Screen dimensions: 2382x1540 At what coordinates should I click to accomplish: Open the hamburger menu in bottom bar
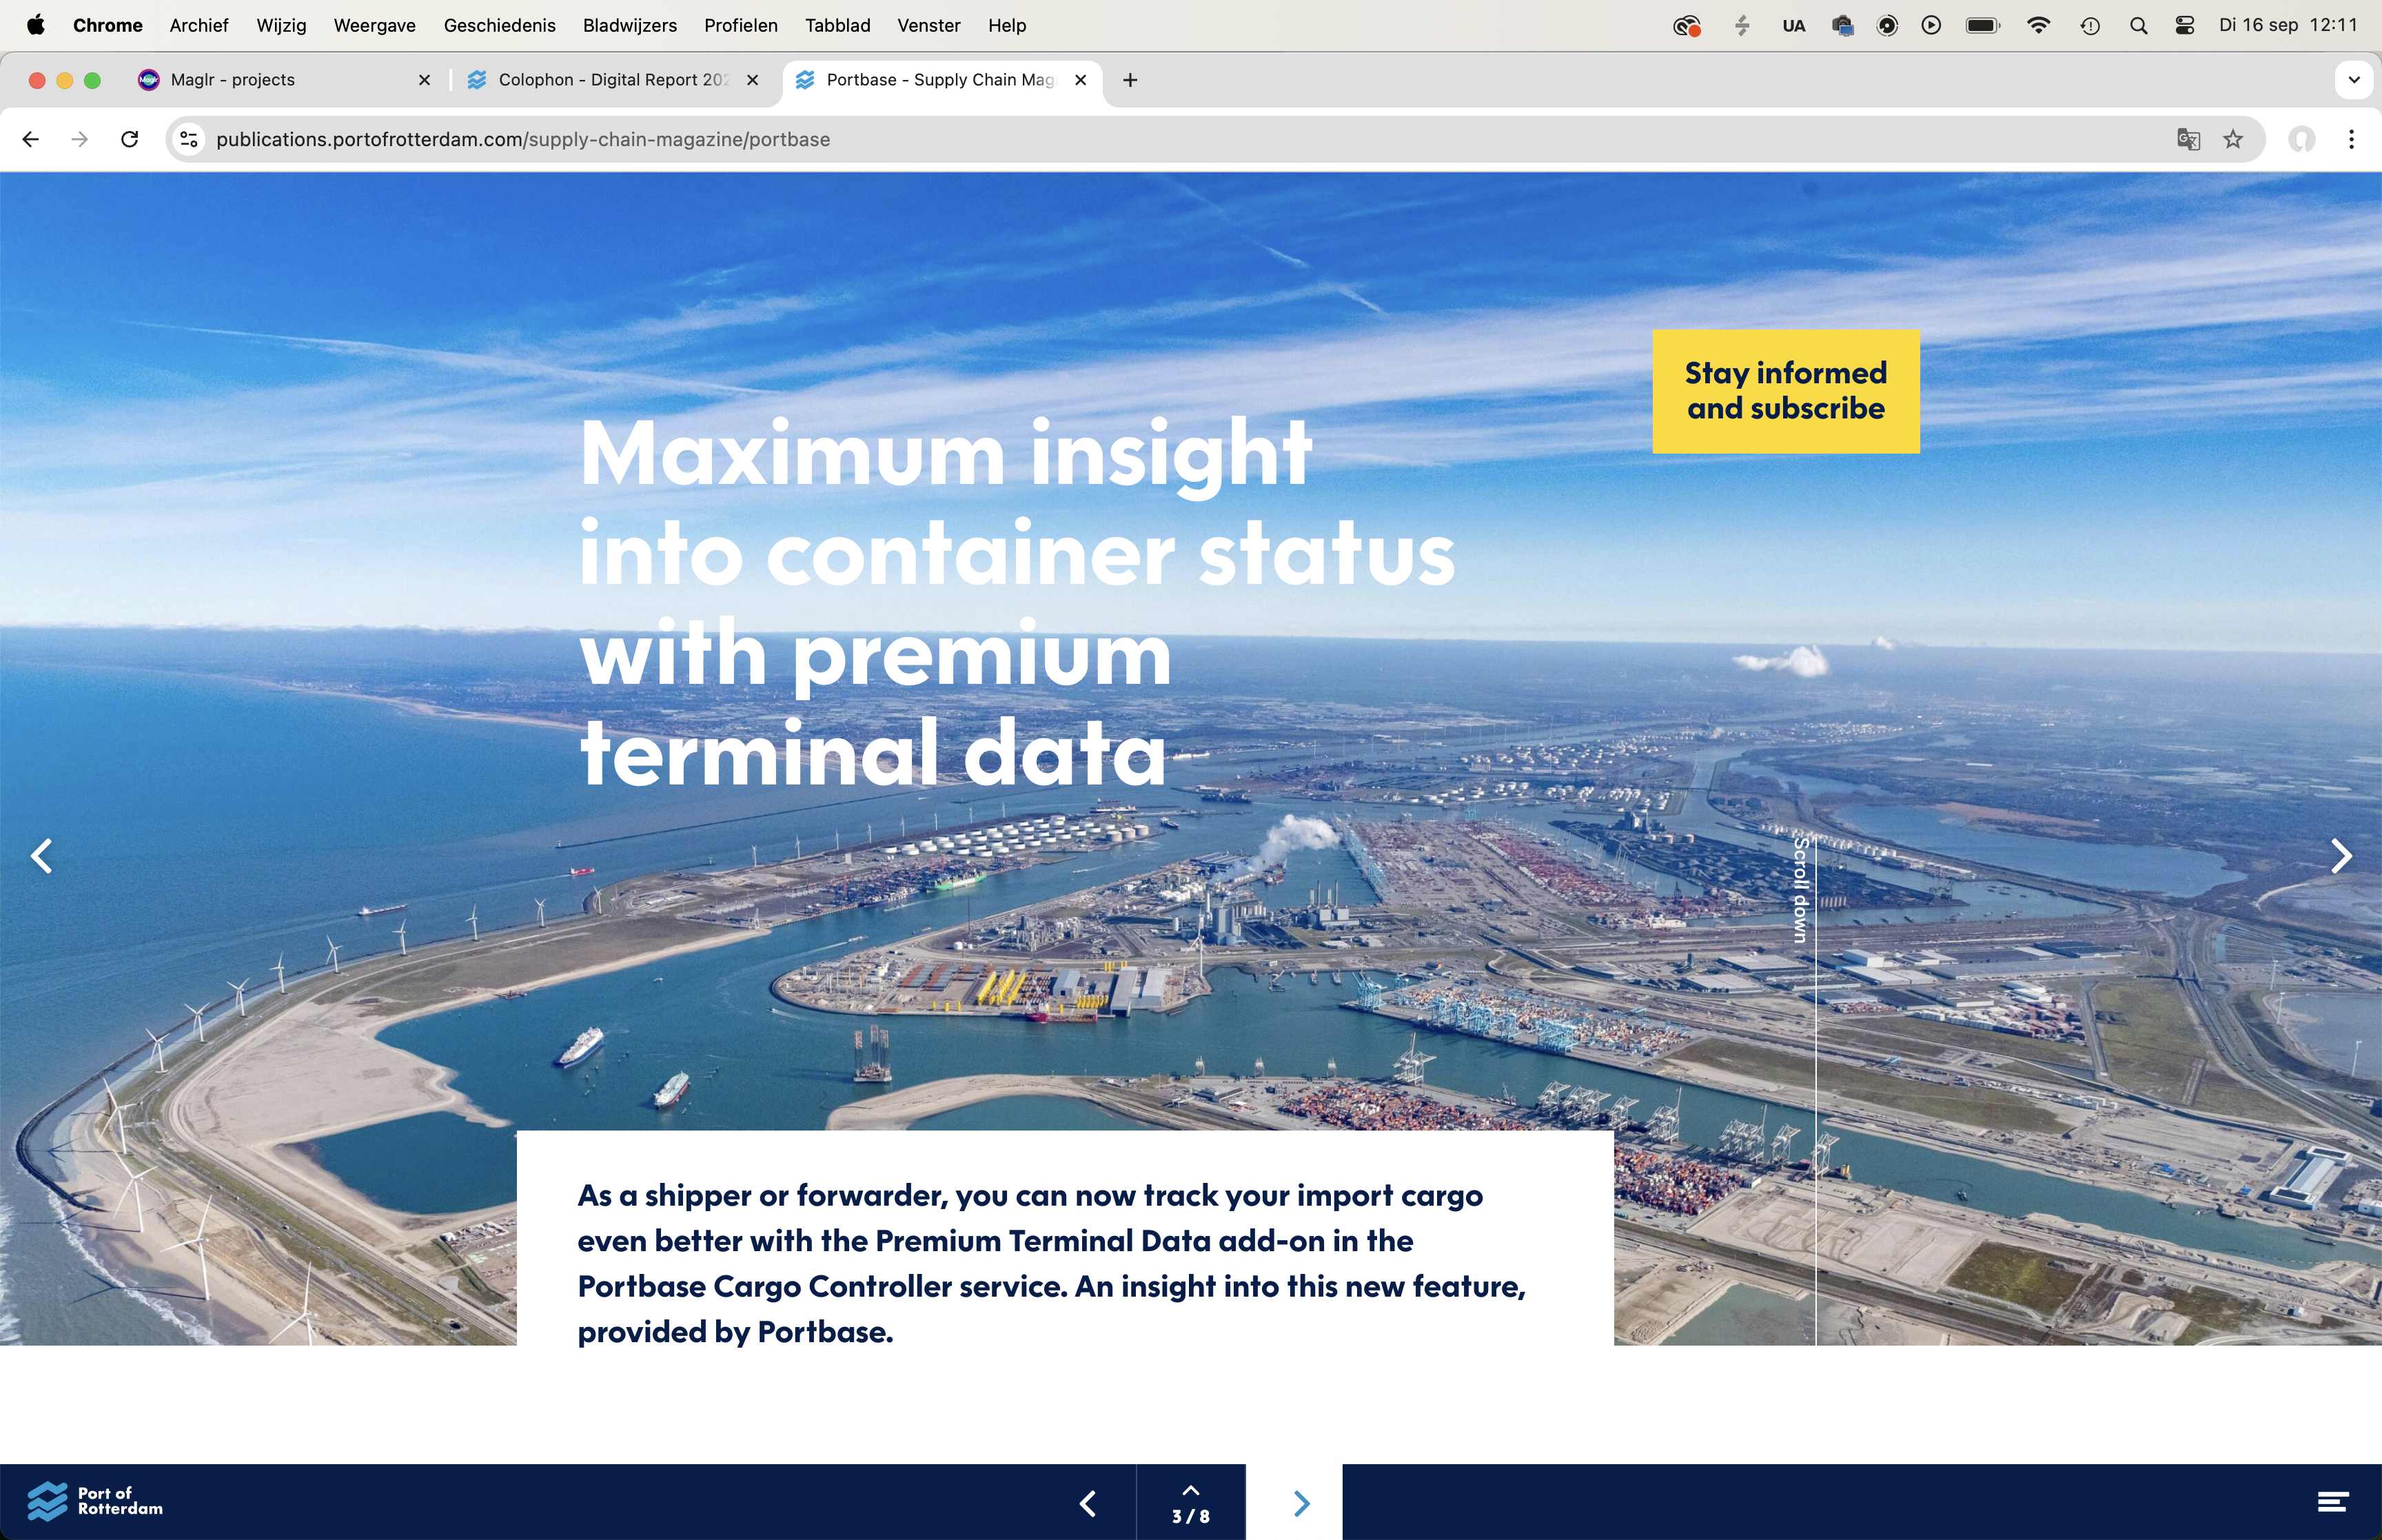(2332, 1502)
